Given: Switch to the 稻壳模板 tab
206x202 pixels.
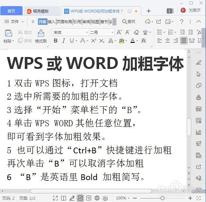Looking at the screenshot, I should (41, 11).
